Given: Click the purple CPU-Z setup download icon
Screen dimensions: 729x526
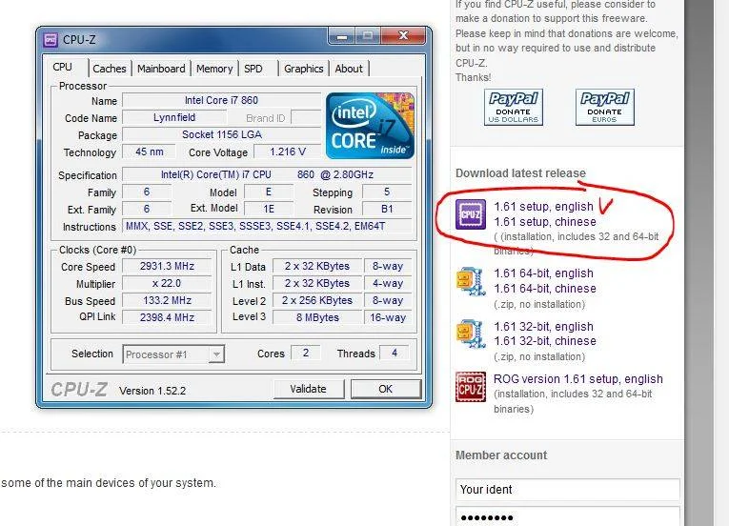Looking at the screenshot, I should click(x=471, y=214).
